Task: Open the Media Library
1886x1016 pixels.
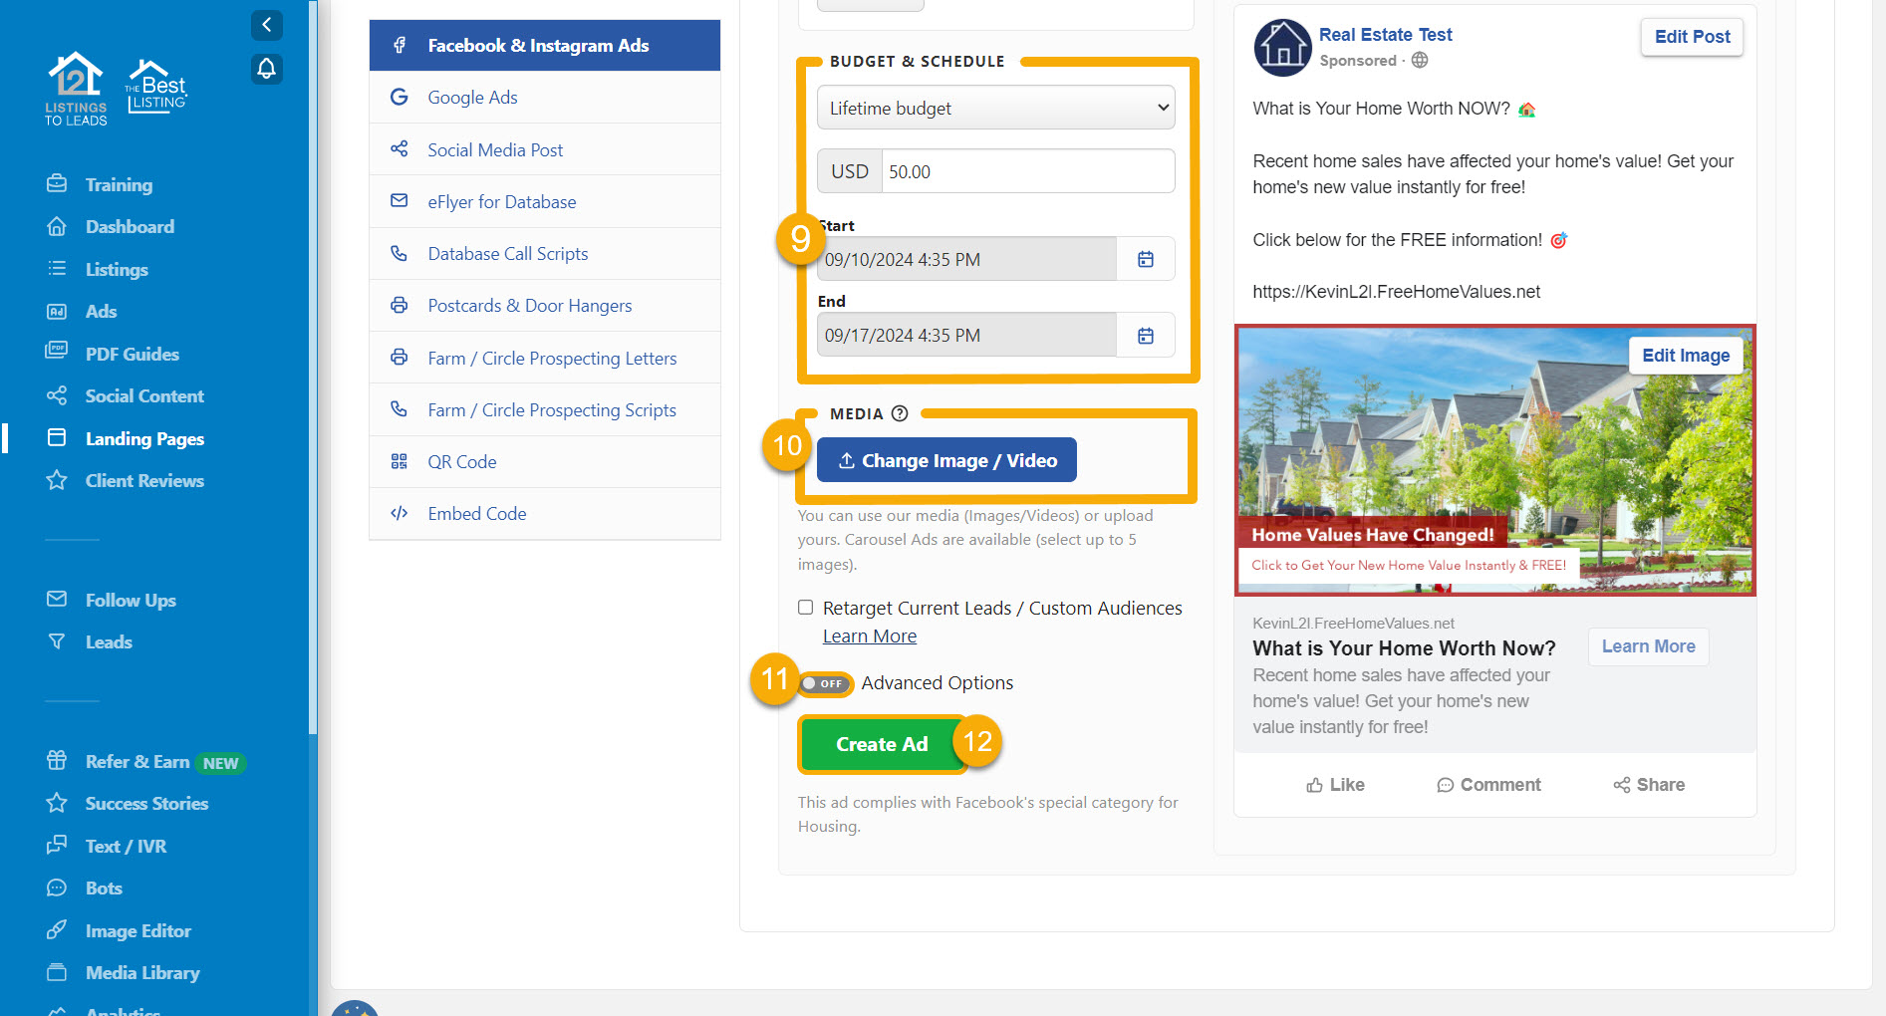Action: [x=142, y=972]
